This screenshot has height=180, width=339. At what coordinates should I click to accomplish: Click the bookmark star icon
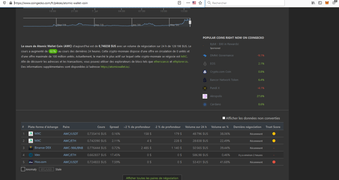click(x=200, y=3)
